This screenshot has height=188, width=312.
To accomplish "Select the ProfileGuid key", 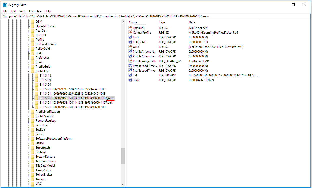I will (x=43, y=67).
